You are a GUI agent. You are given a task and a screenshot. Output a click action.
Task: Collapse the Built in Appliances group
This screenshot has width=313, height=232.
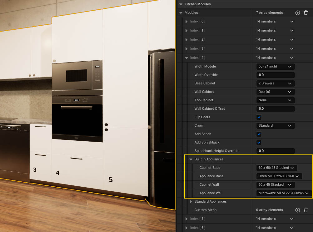pos(191,159)
